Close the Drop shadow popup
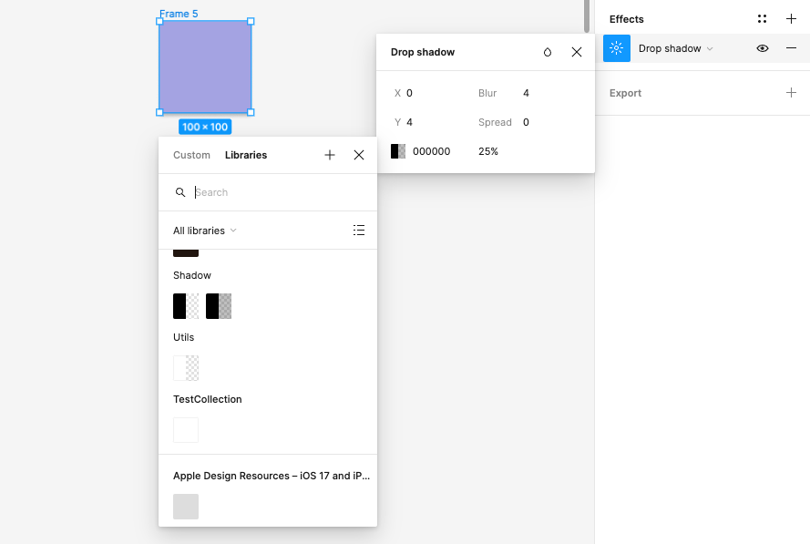 pos(577,52)
